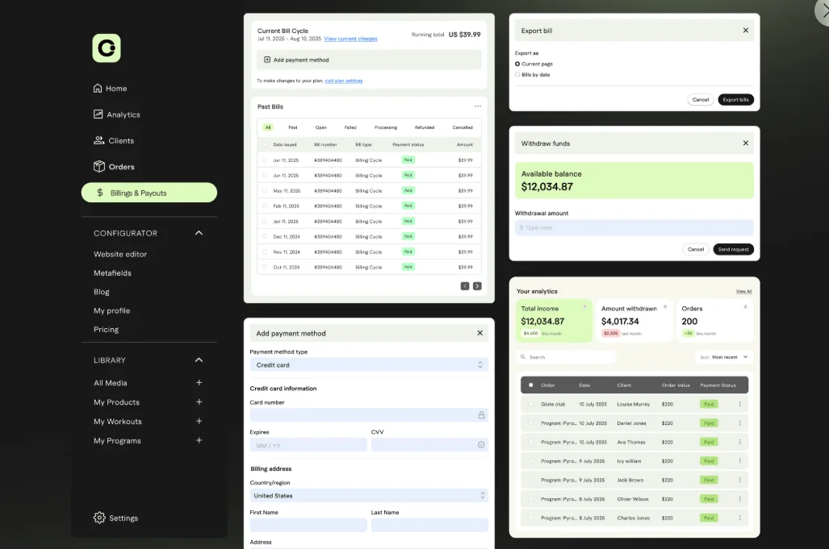This screenshot has height=549, width=829.
Task: Switch to the Cancelled filter tab
Action: coord(463,127)
